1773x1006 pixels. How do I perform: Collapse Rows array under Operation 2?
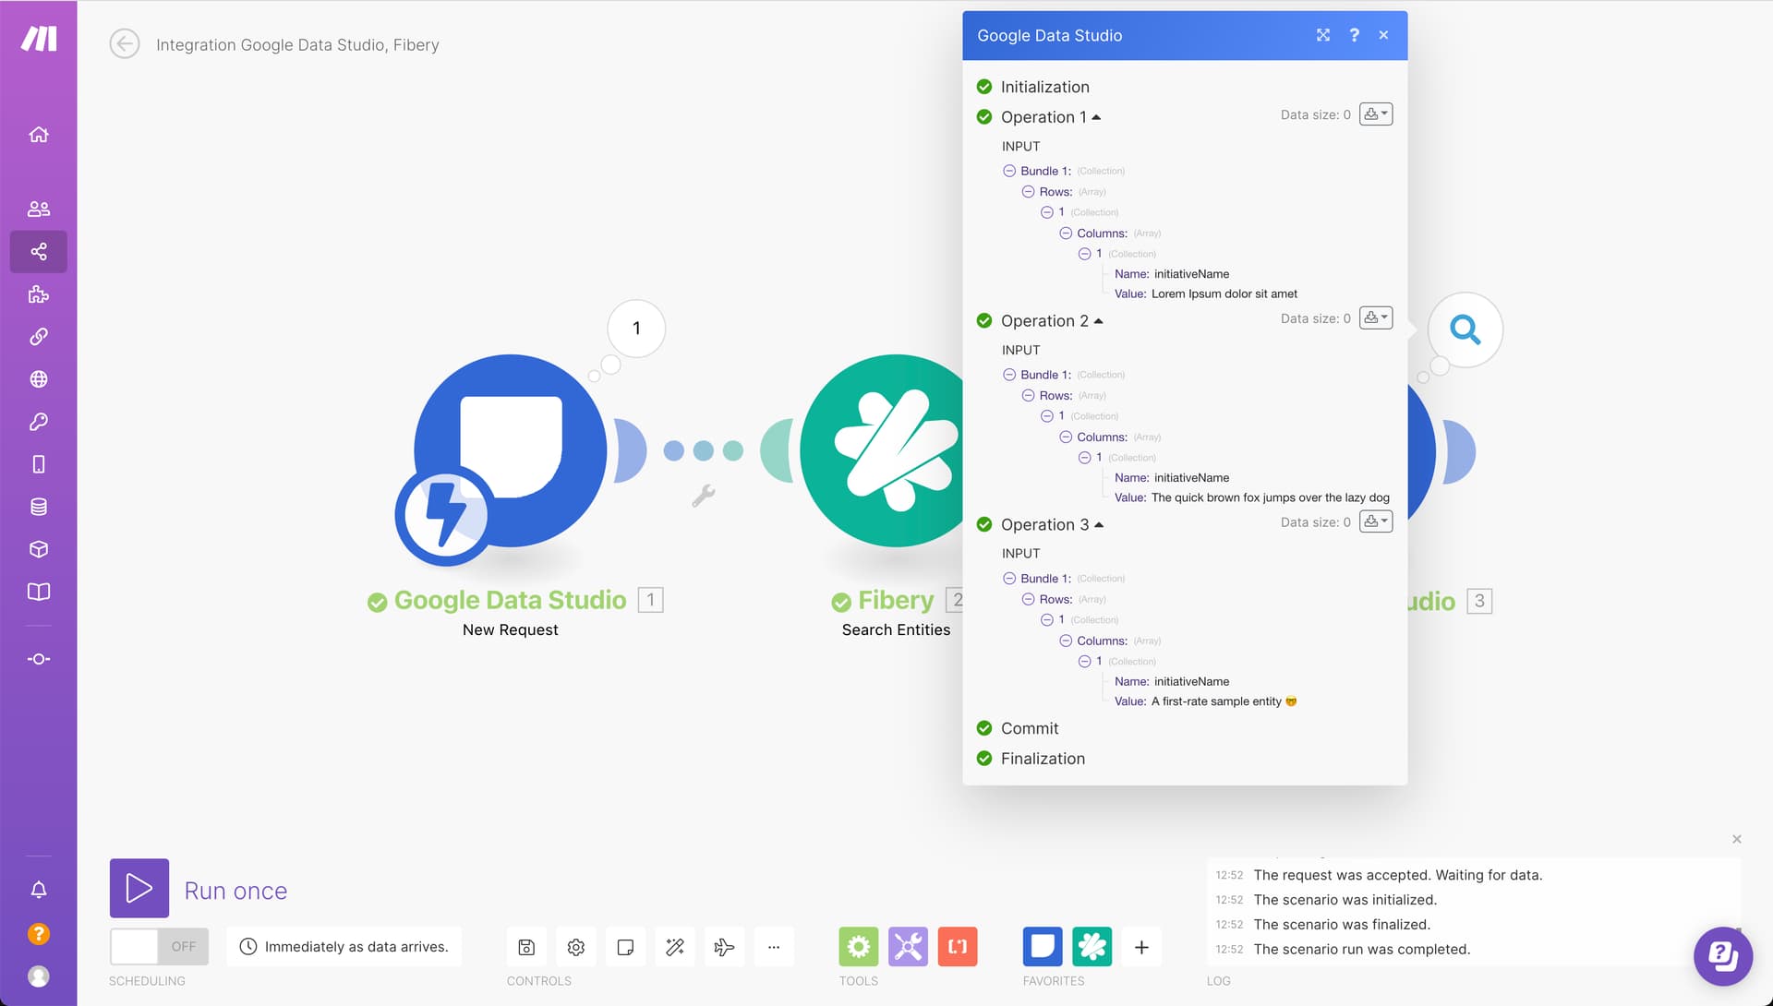1028,396
